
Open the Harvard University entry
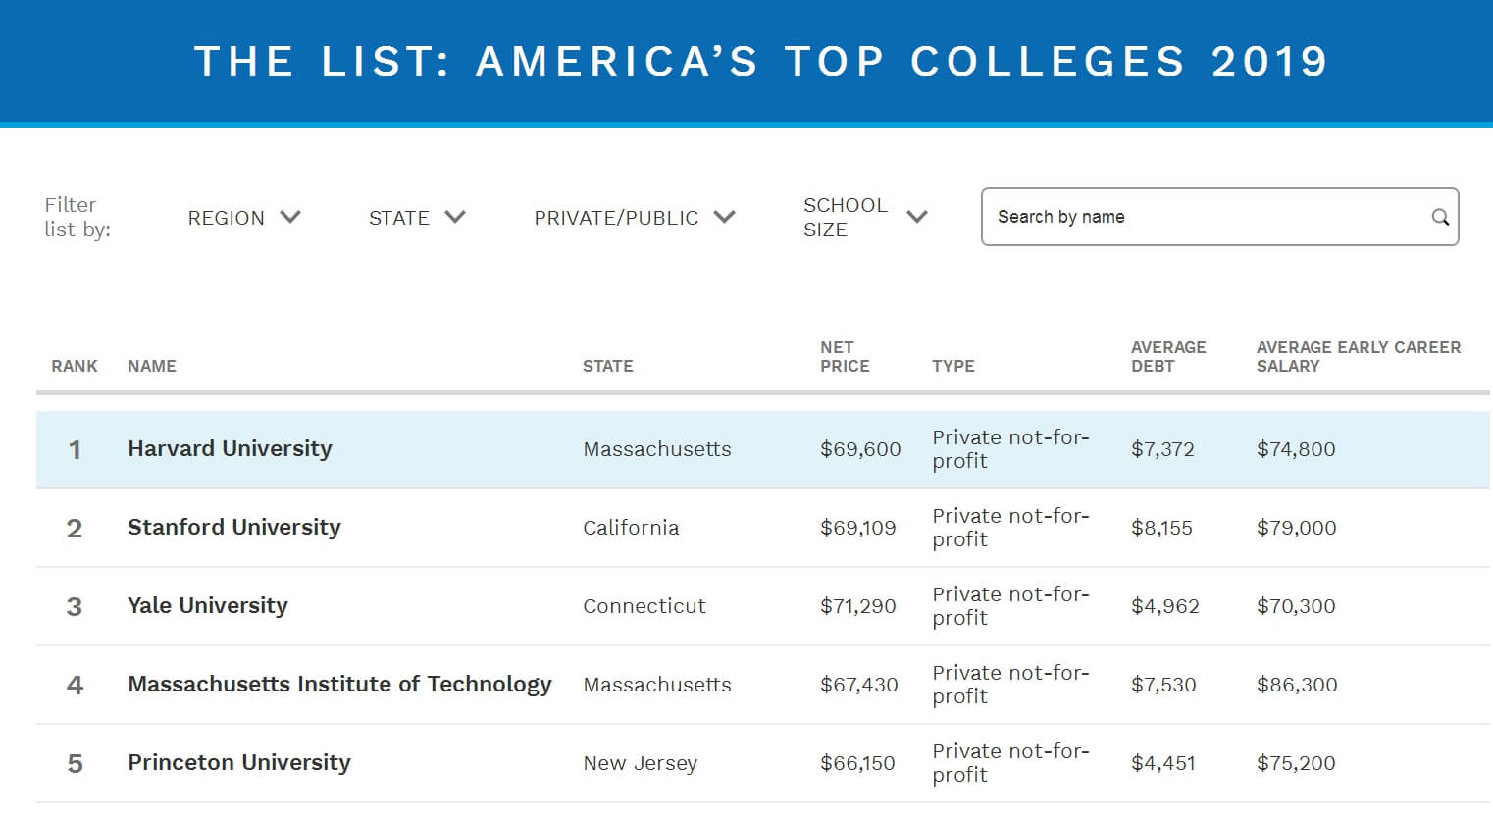(x=230, y=448)
